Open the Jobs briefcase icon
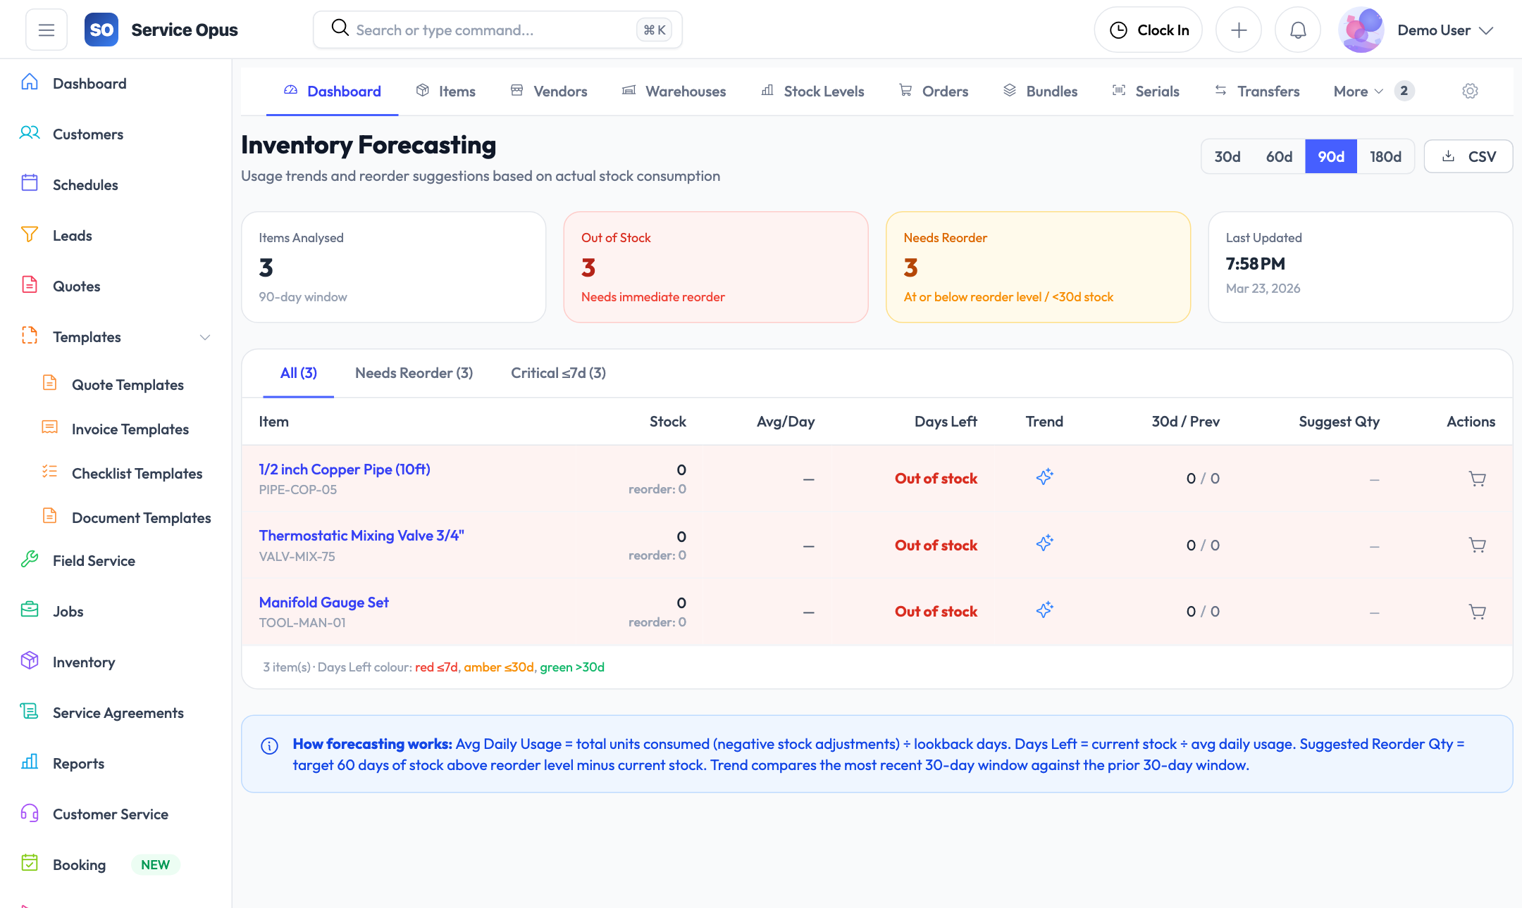 pyautogui.click(x=29, y=611)
